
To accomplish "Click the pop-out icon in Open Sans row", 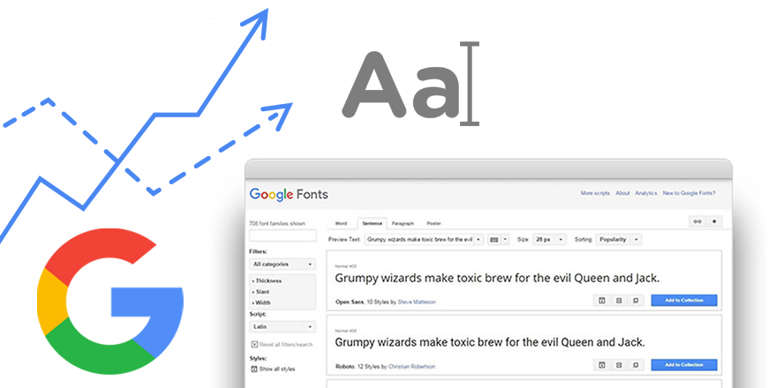I will 636,301.
